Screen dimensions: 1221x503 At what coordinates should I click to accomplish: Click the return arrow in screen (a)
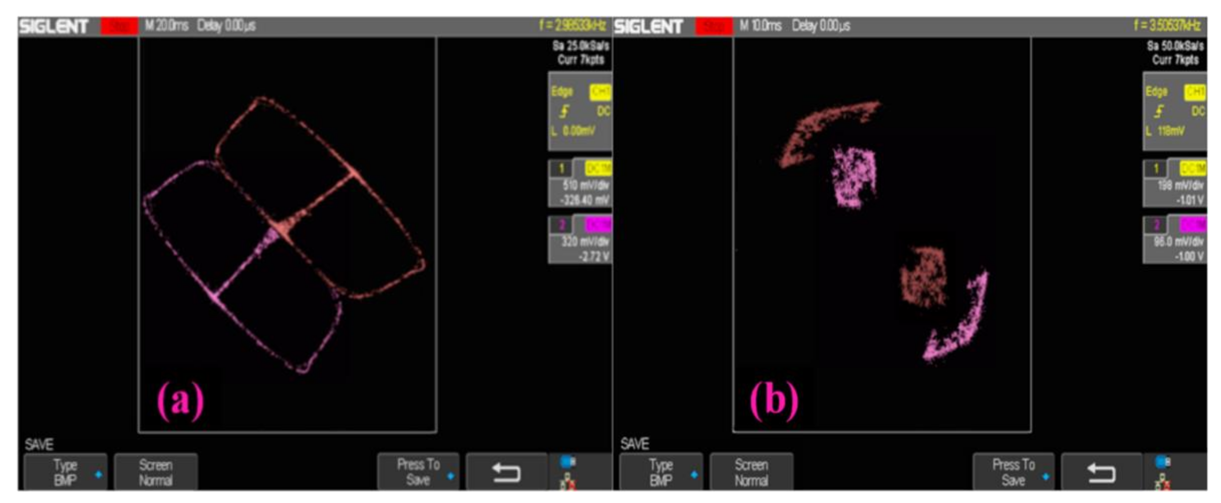(506, 472)
